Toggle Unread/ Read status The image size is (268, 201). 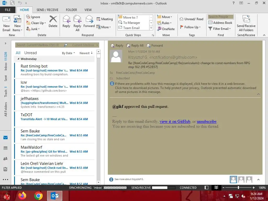click(x=191, y=19)
